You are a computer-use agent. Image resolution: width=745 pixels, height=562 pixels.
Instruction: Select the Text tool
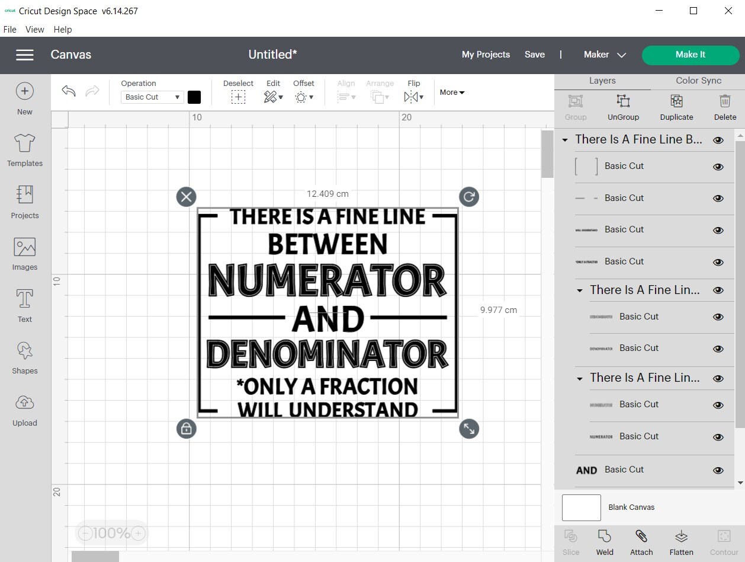(x=24, y=304)
